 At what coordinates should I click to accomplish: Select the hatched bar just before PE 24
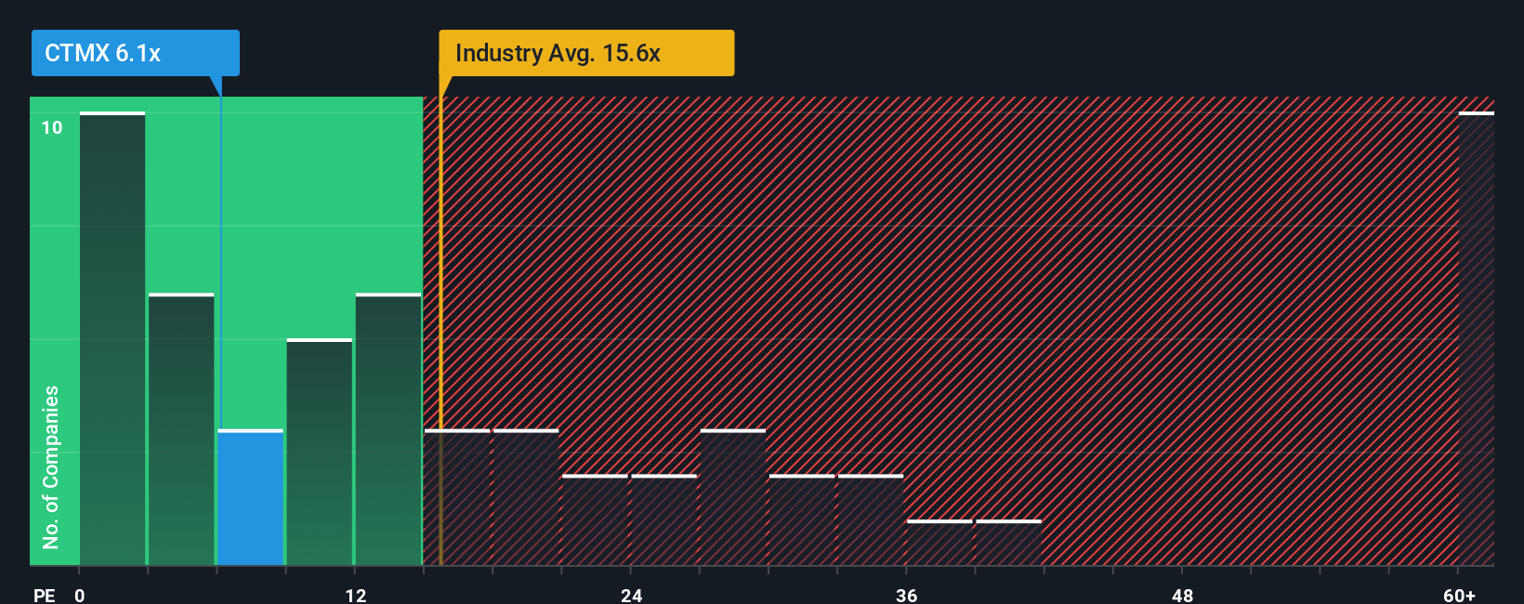[x=595, y=520]
